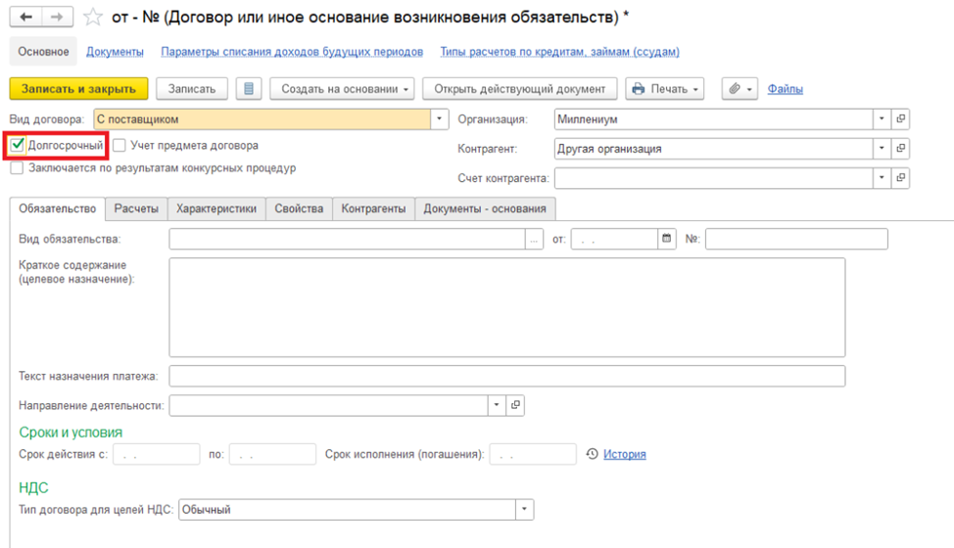Enable Учет предмета договора checkbox

click(x=119, y=145)
